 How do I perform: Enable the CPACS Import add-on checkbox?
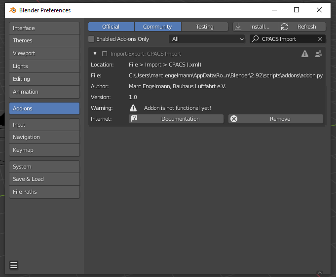click(105, 54)
